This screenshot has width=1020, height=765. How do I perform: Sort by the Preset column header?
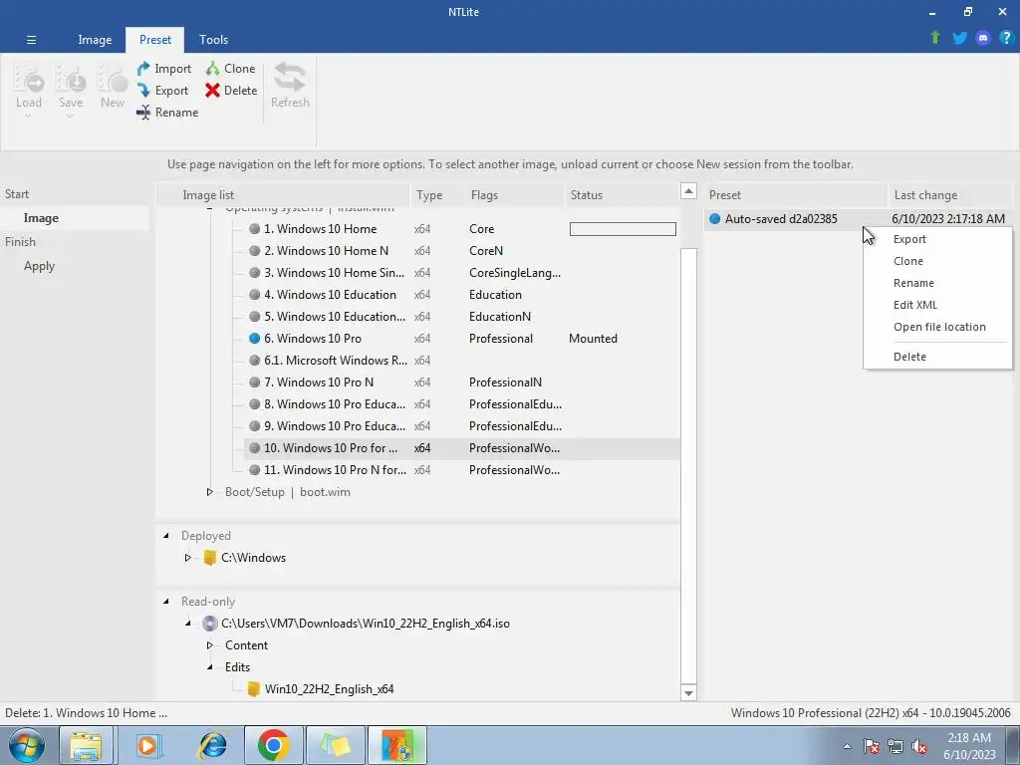pos(796,195)
